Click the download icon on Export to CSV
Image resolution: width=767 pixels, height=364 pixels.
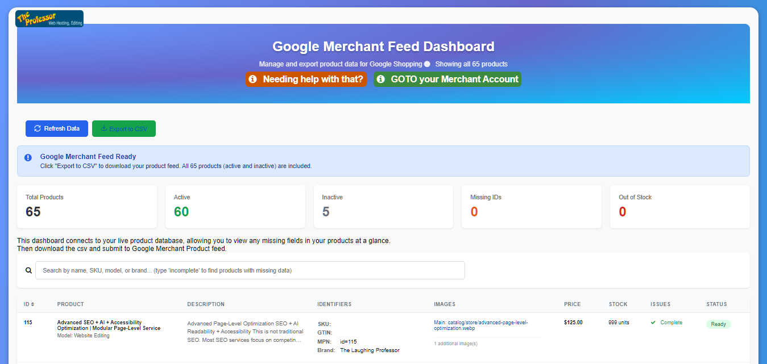click(104, 128)
